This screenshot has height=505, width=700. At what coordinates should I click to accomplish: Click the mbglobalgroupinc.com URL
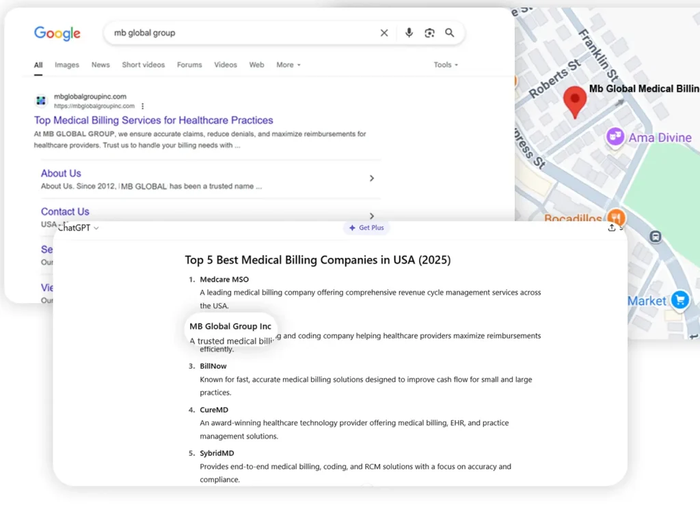click(x=94, y=106)
